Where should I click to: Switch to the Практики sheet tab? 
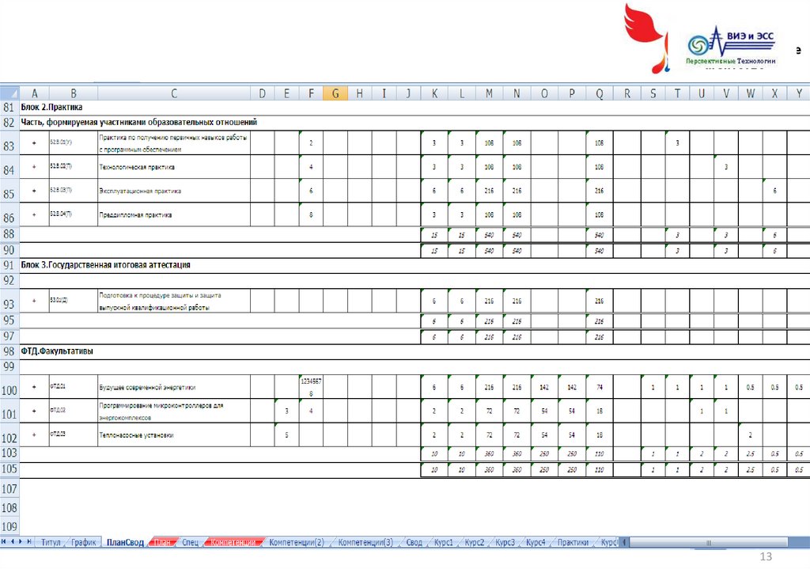[573, 542]
